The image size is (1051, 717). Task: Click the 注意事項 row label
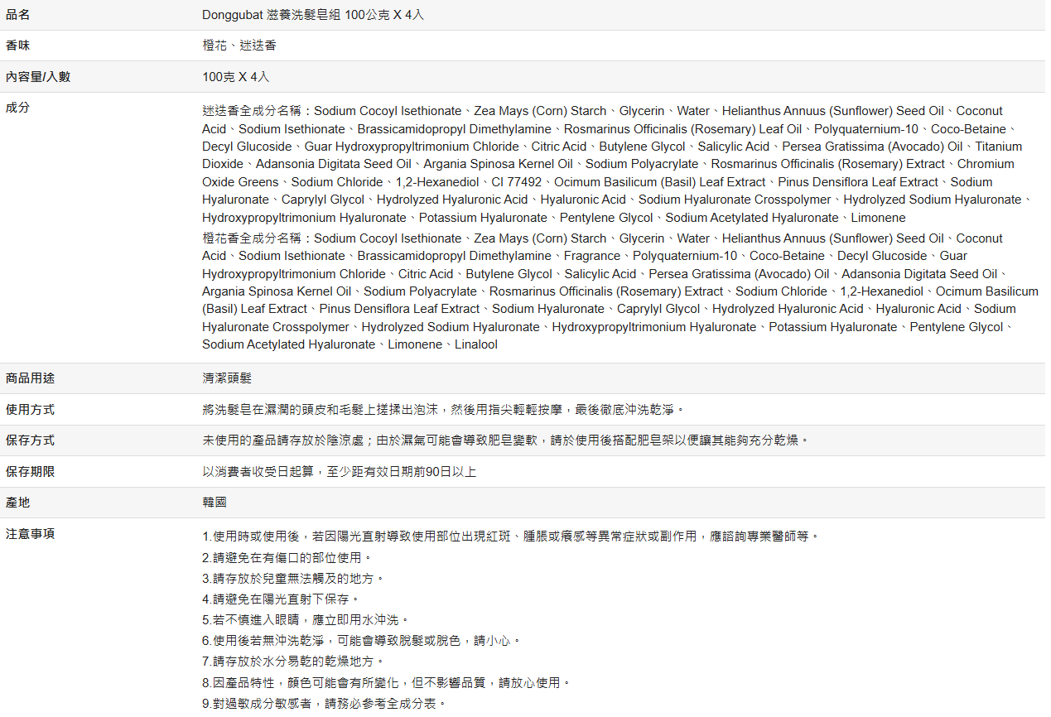[31, 534]
